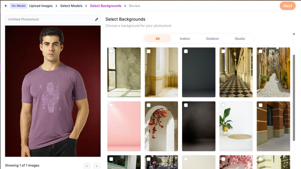Click the Next button

click(287, 6)
